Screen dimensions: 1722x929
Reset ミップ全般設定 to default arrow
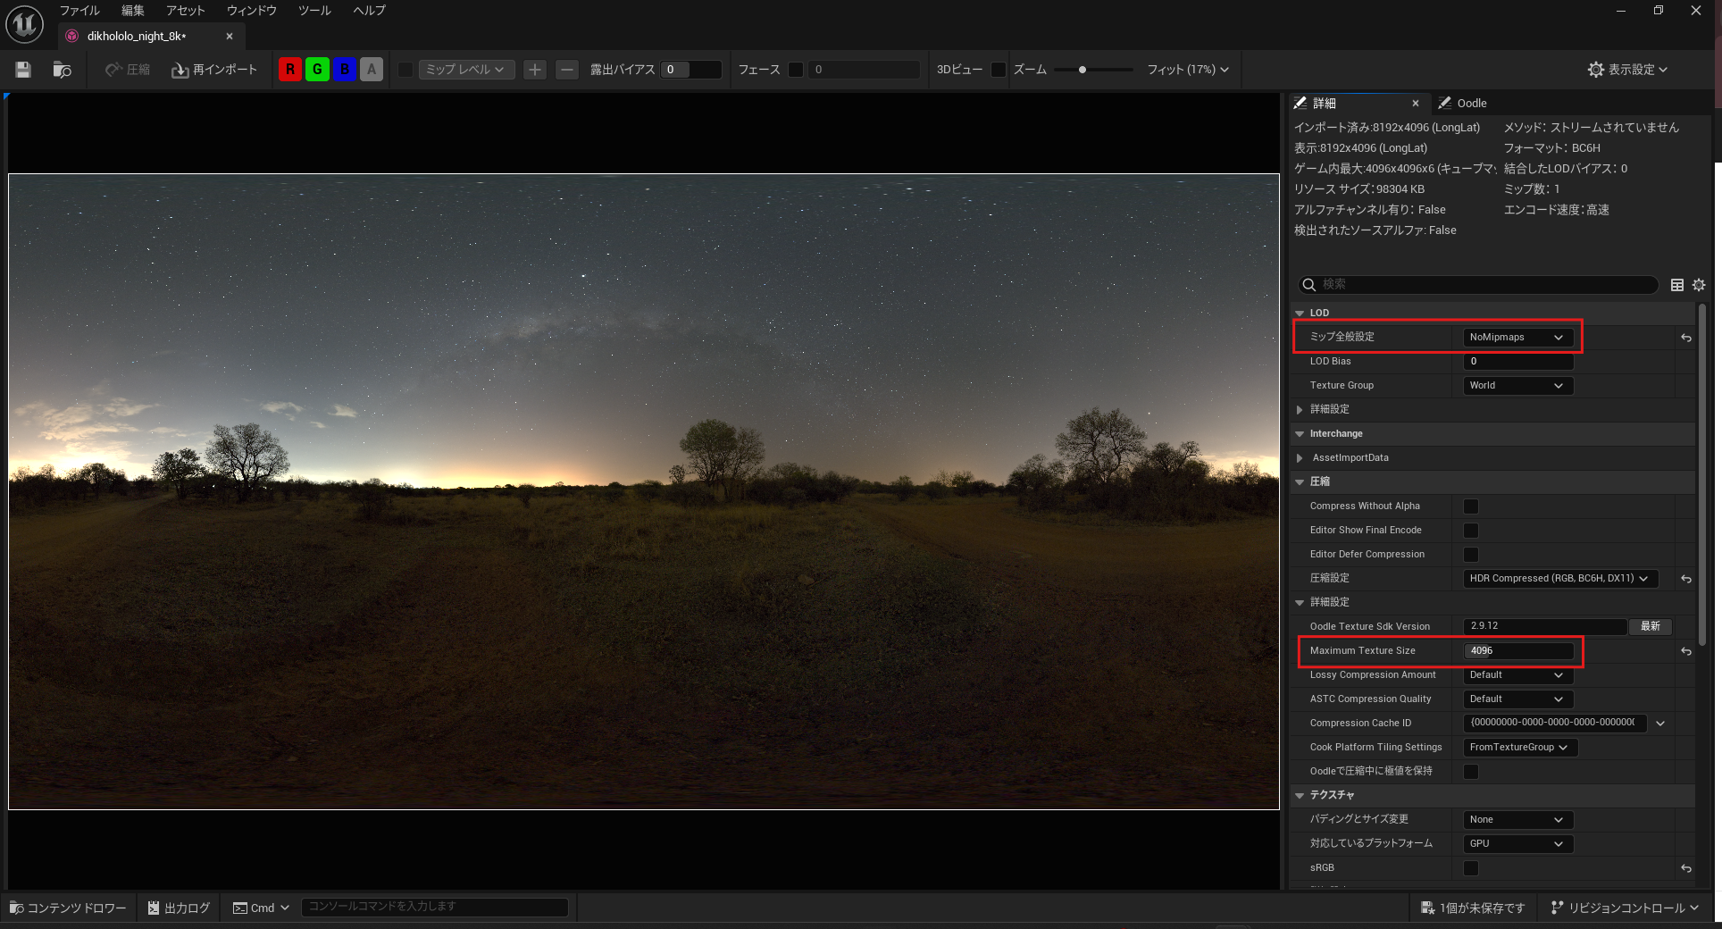(x=1685, y=338)
